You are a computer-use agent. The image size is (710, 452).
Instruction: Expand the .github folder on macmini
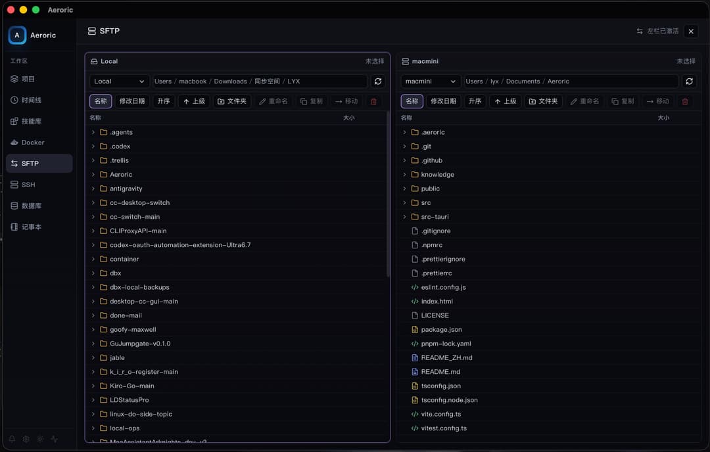click(404, 160)
